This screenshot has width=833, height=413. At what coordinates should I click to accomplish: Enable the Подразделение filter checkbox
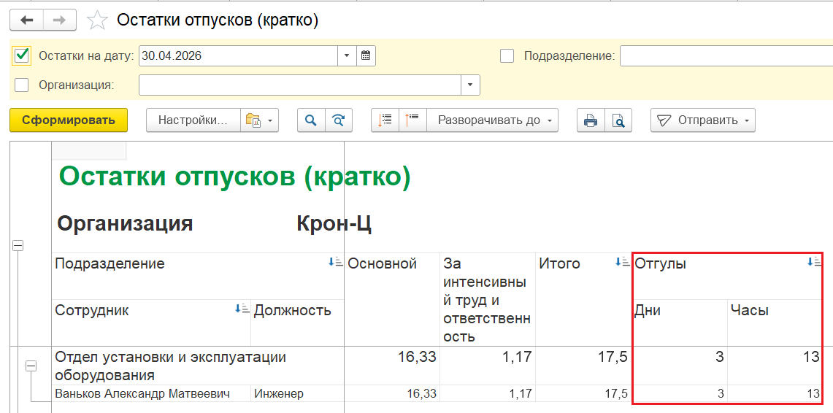click(507, 55)
